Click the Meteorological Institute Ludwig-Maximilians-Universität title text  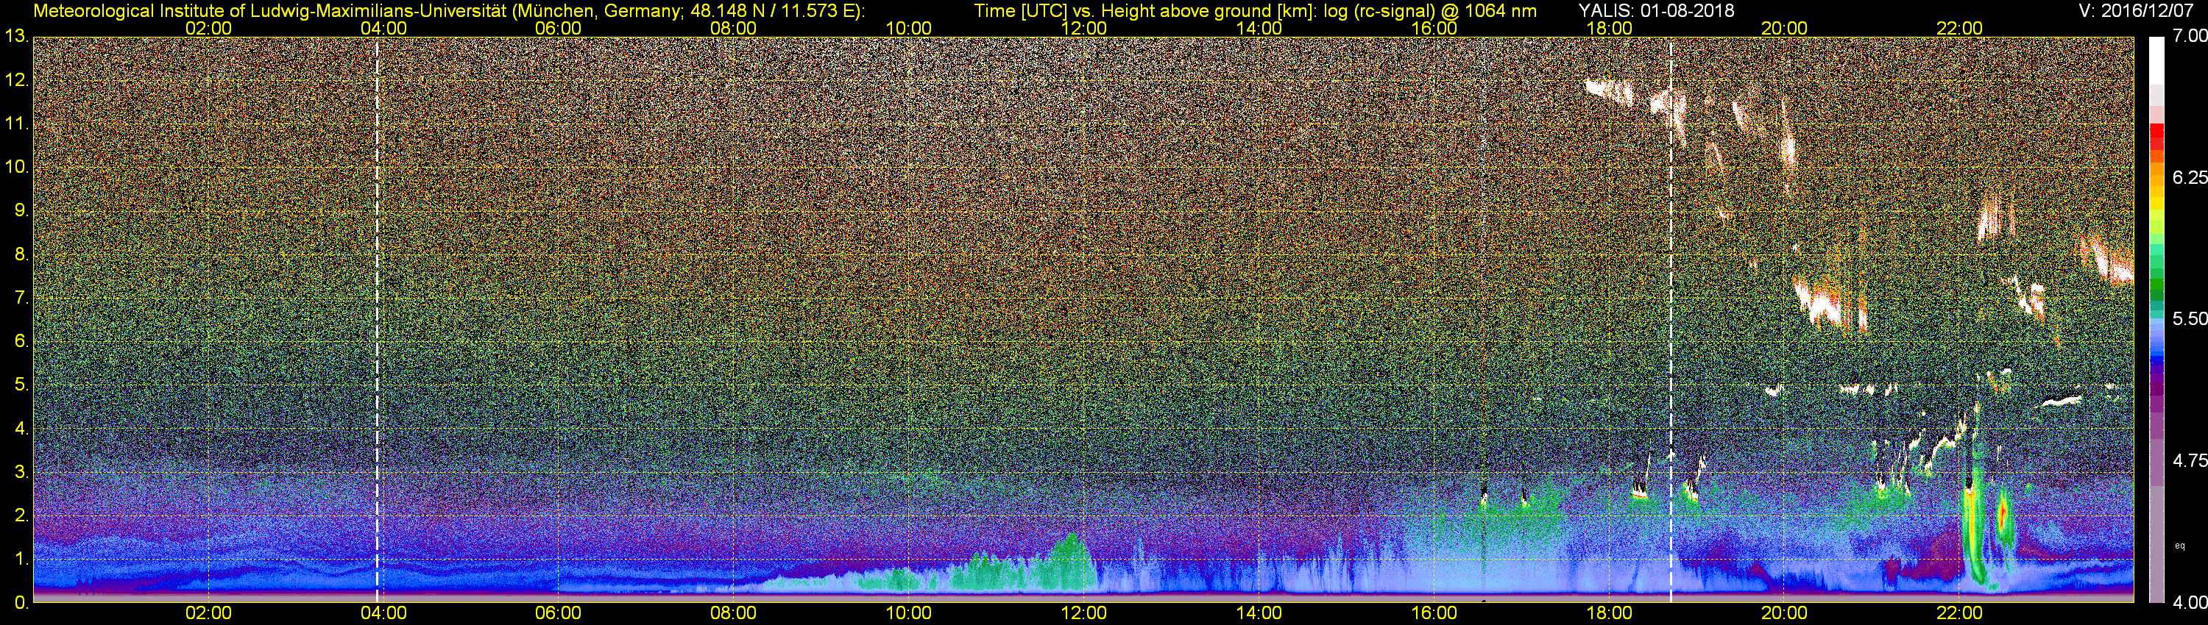pos(449,11)
